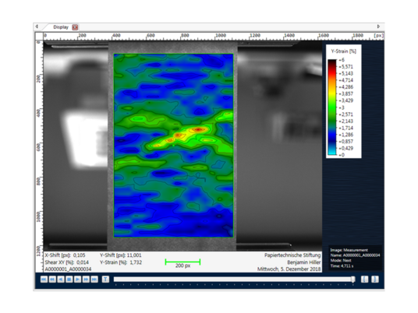The width and height of the screenshot is (418, 313).
Task: Jump to the last frame button
Action: [94, 280]
